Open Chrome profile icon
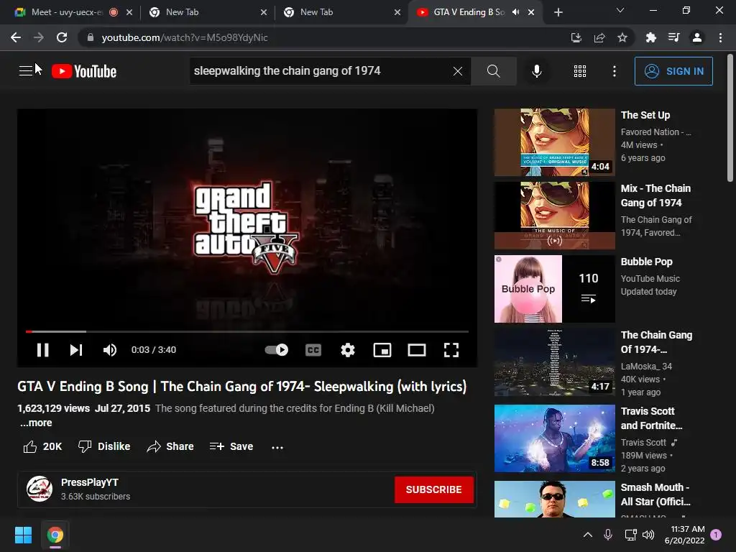The image size is (736, 552). [697, 37]
